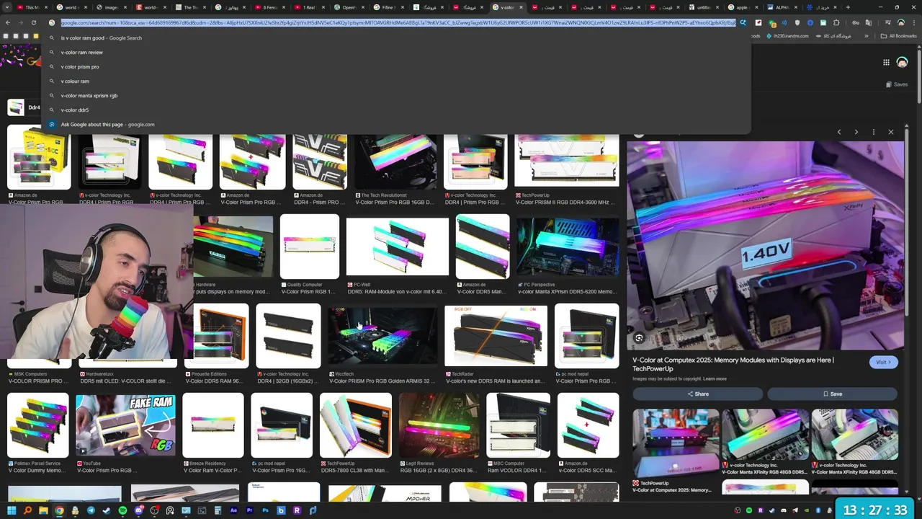The width and height of the screenshot is (922, 519).
Task: Switch to the untitled browser tab
Action: click(x=703, y=7)
